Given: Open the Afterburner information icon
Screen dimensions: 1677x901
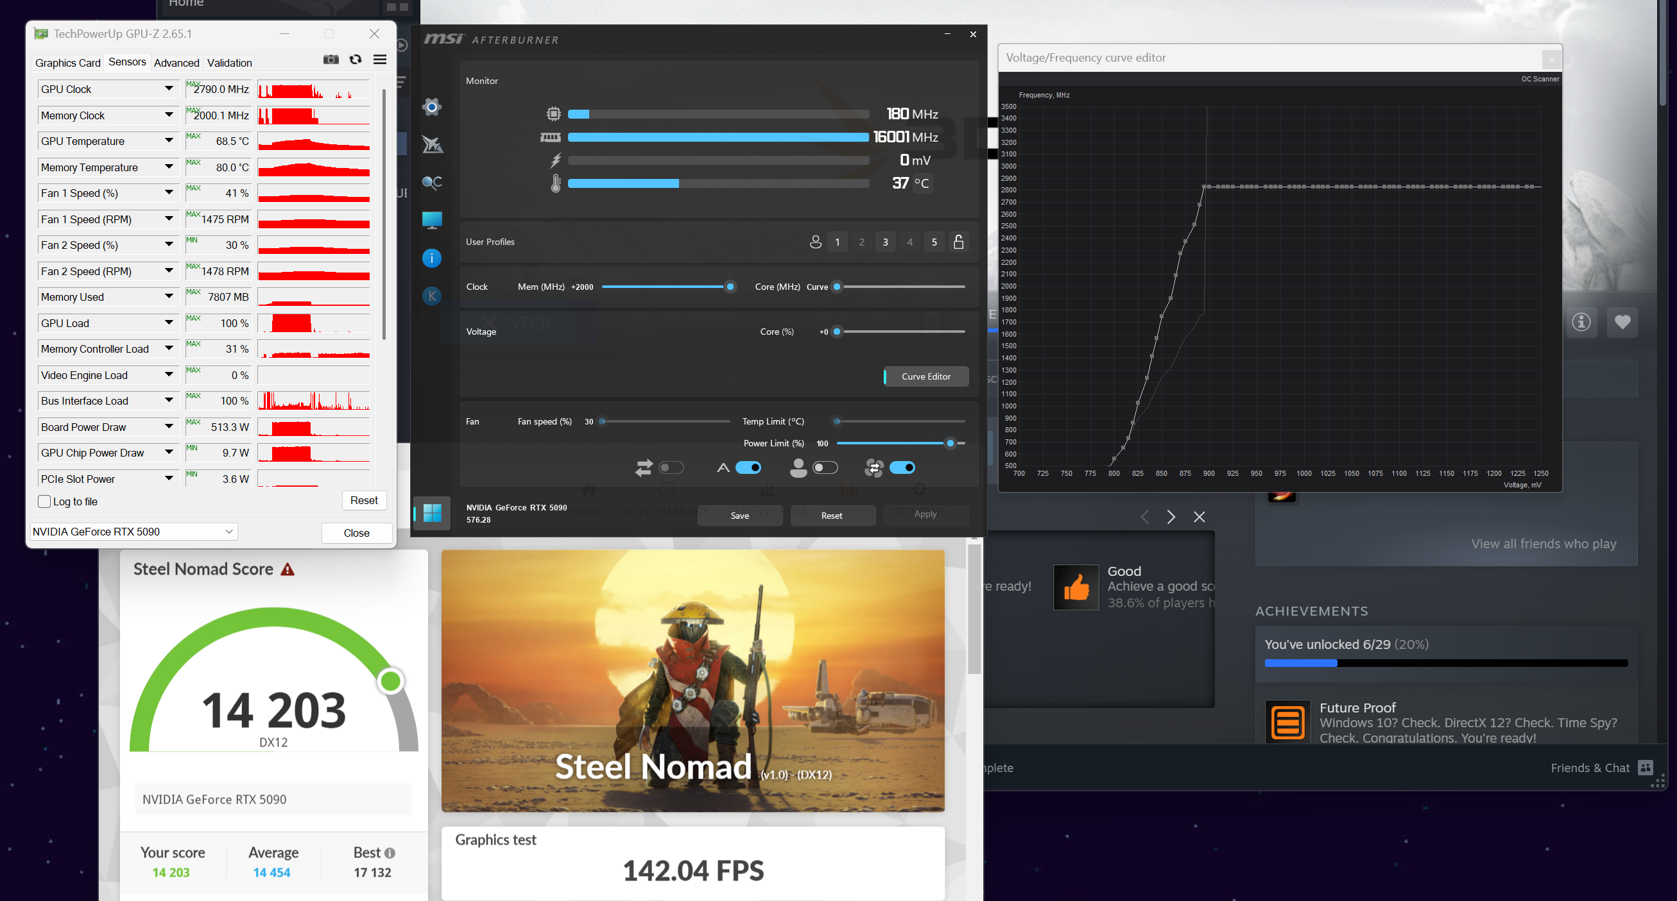Looking at the screenshot, I should 432,258.
